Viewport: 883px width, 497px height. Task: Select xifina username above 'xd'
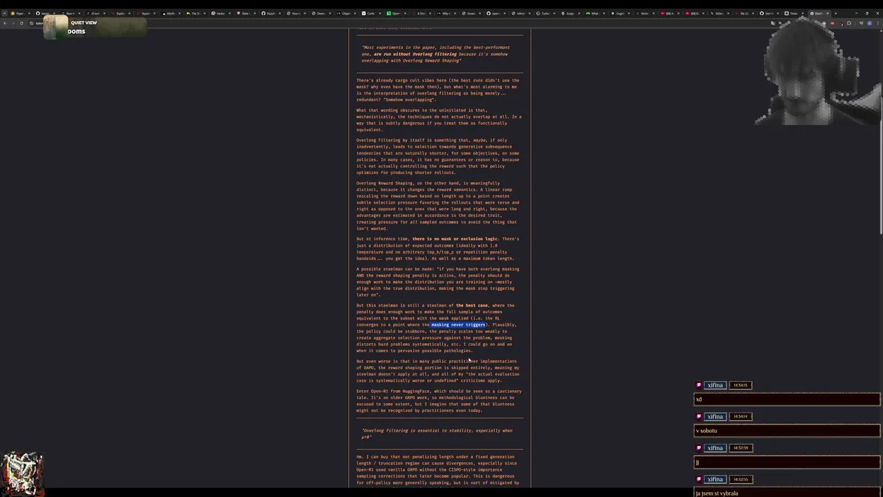(x=715, y=385)
